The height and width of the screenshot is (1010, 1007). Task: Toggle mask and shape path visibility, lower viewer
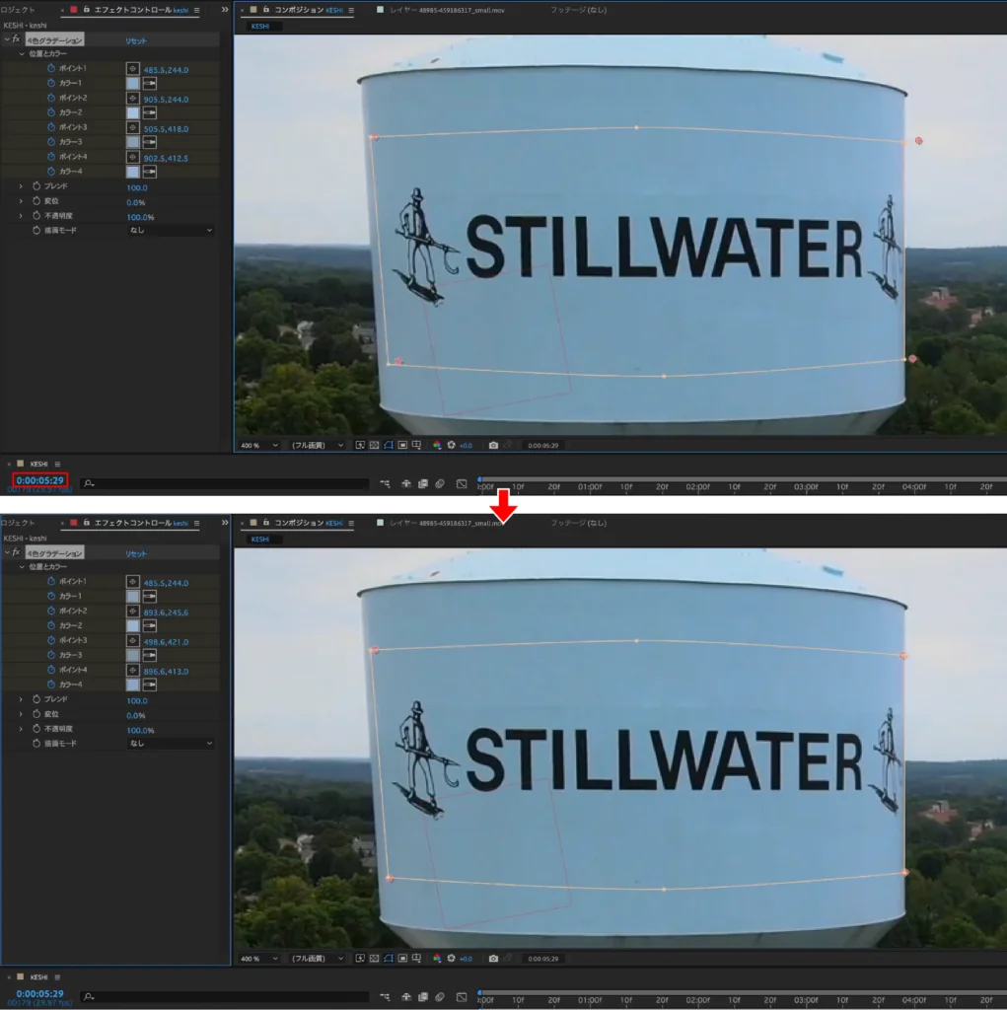[x=389, y=959]
